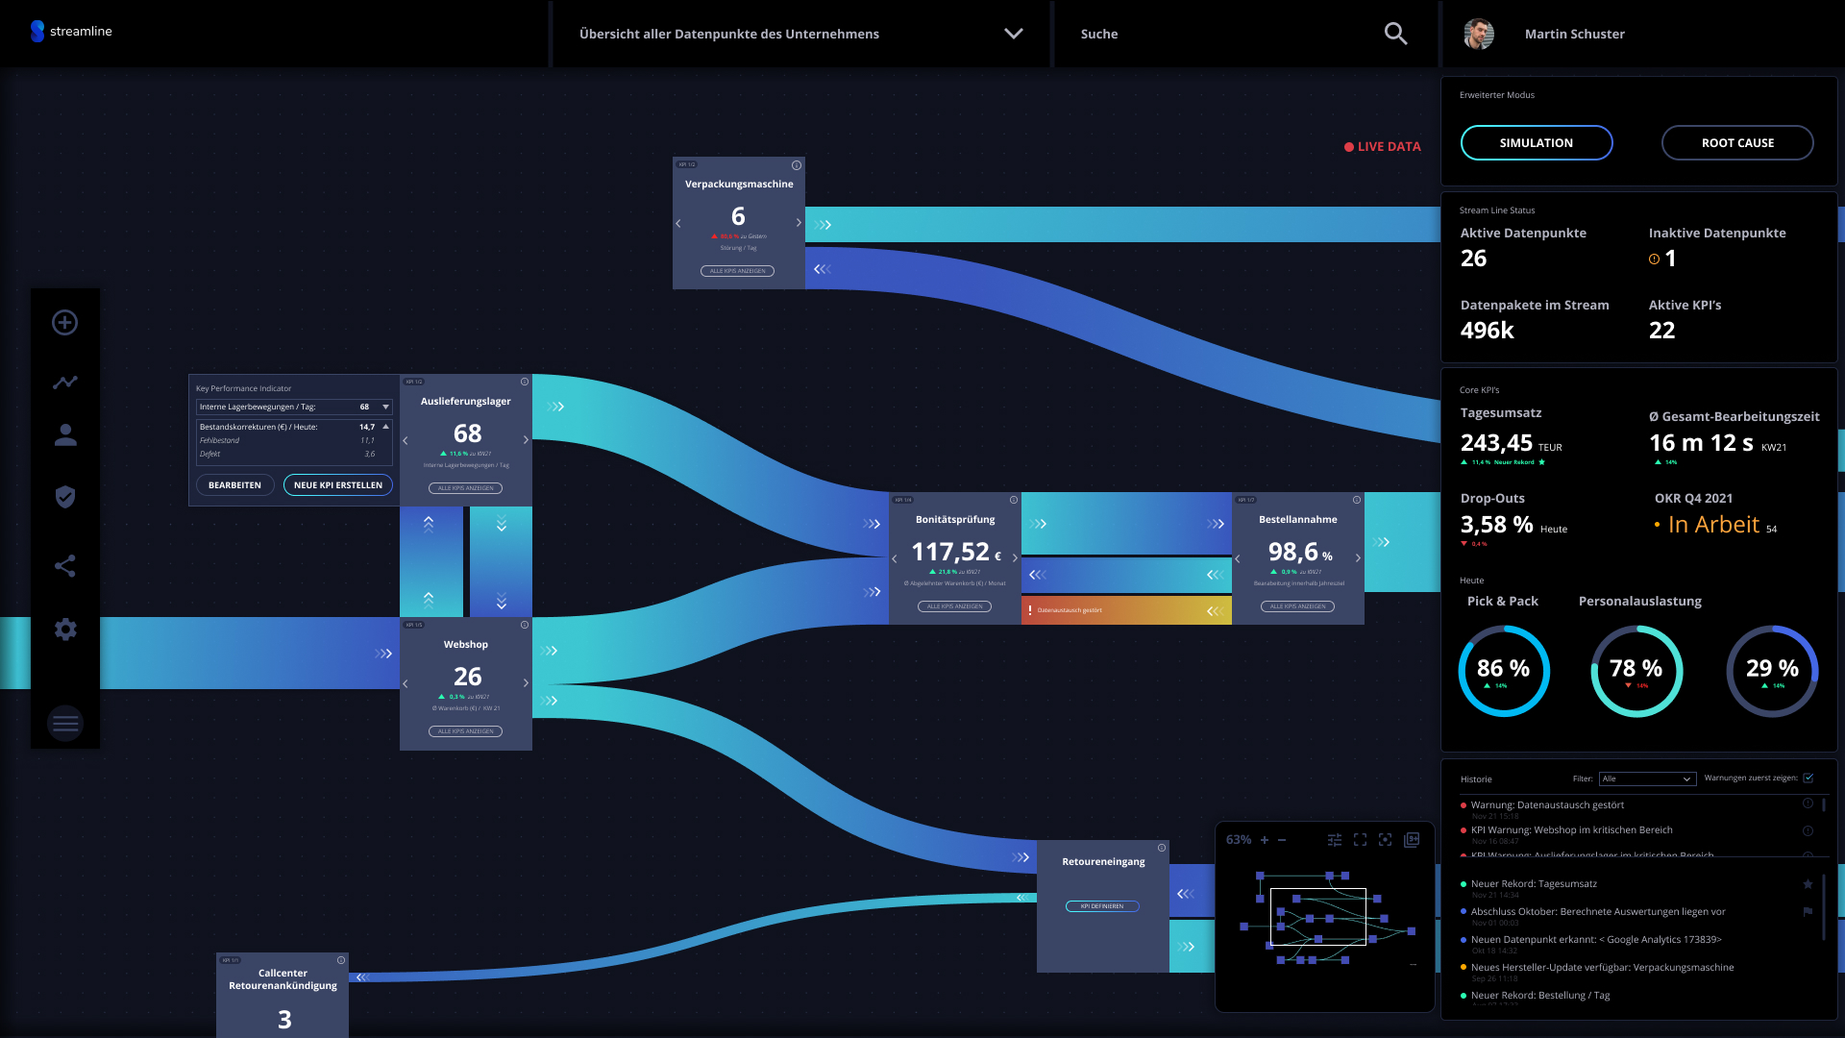Click flag icon beside Abschluss Oktober entry

1808,912
